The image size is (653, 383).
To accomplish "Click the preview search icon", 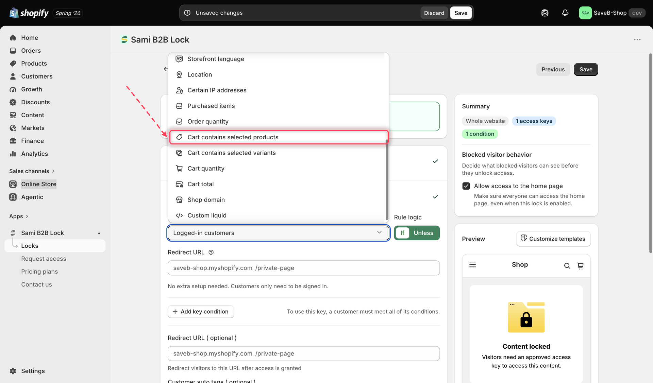I will pyautogui.click(x=567, y=266).
